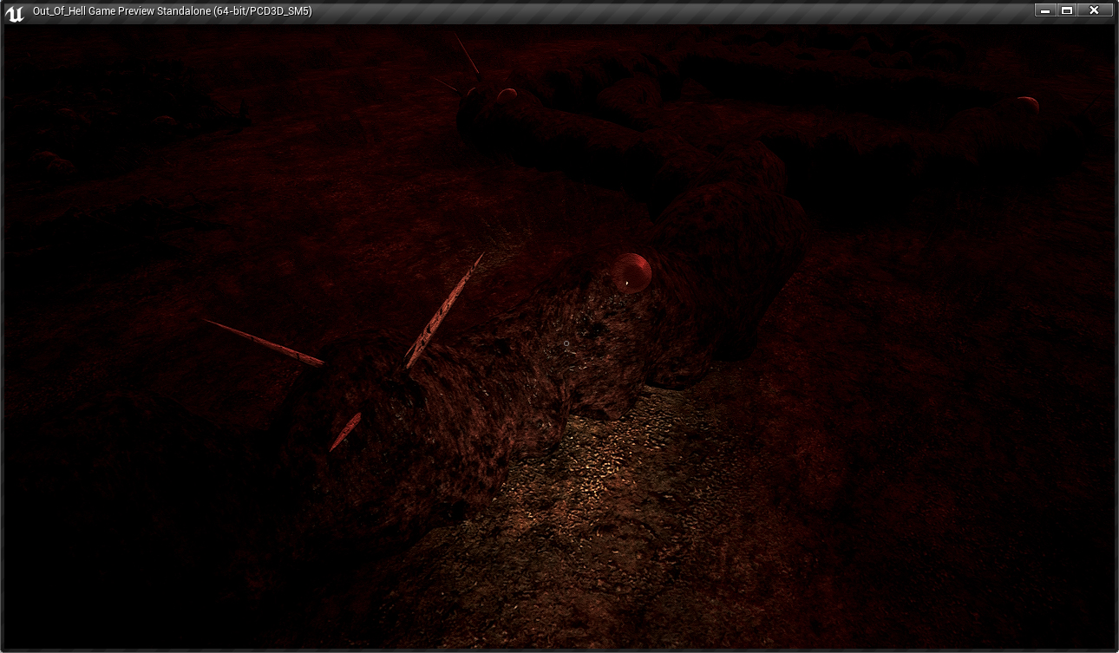Image resolution: width=1119 pixels, height=653 pixels.
Task: Click the distant red orb at top right
Action: click(x=1027, y=105)
